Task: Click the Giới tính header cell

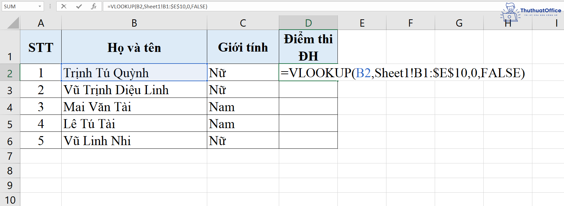Action: click(243, 47)
